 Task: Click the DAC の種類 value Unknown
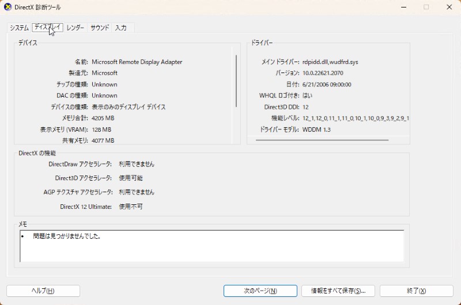[104, 96]
